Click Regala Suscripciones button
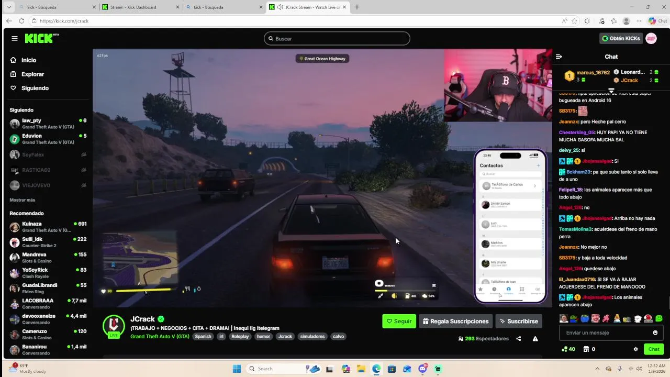Viewport: 670px width, 377px height. click(455, 321)
